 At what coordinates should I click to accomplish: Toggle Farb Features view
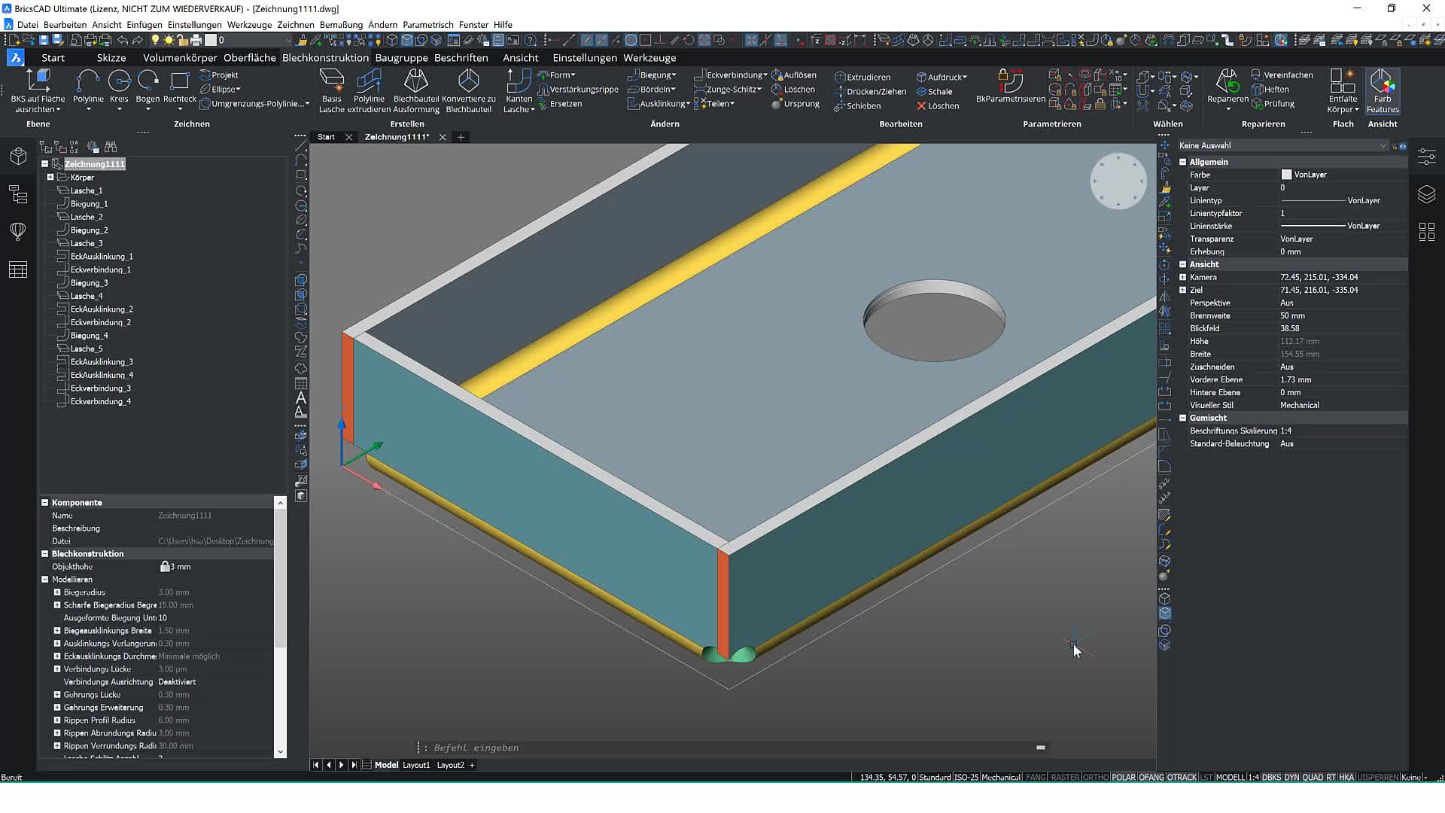click(x=1383, y=90)
